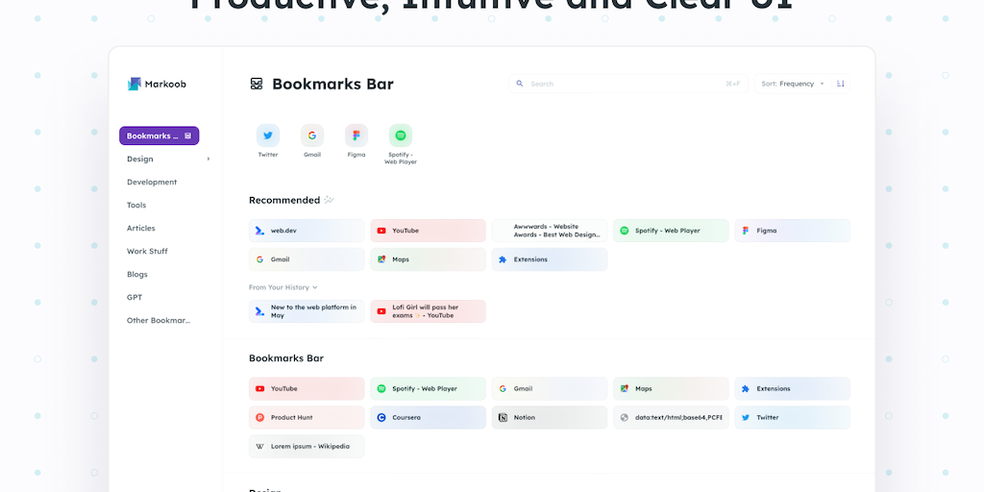The height and width of the screenshot is (492, 984).
Task: Open the Tools sidebar folder
Action: pyautogui.click(x=136, y=206)
